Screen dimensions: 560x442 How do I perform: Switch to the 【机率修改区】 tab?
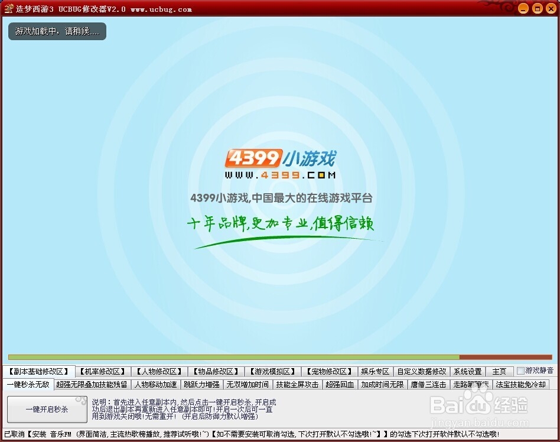tap(103, 372)
